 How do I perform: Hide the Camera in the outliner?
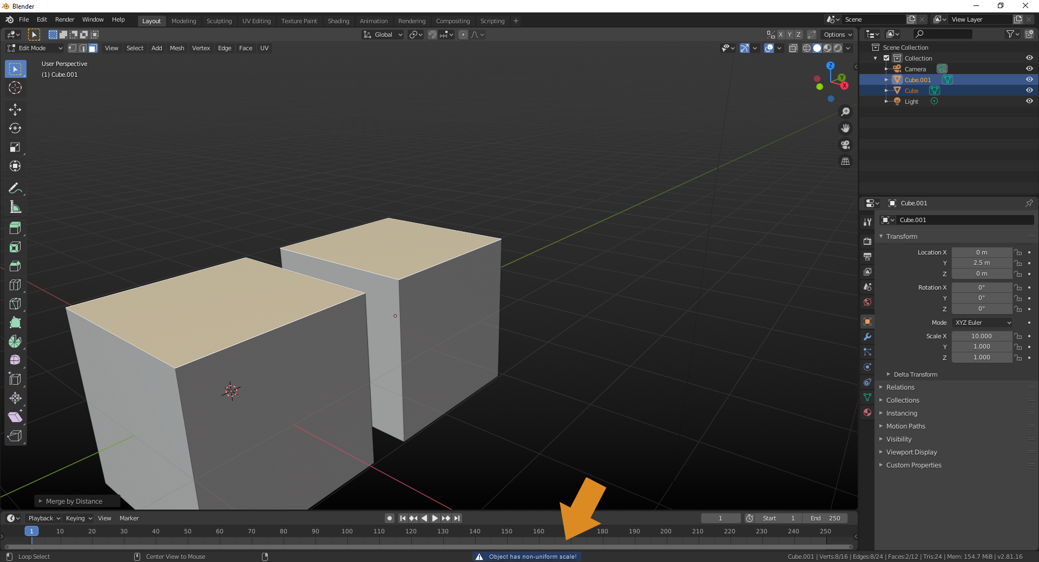pos(1029,69)
